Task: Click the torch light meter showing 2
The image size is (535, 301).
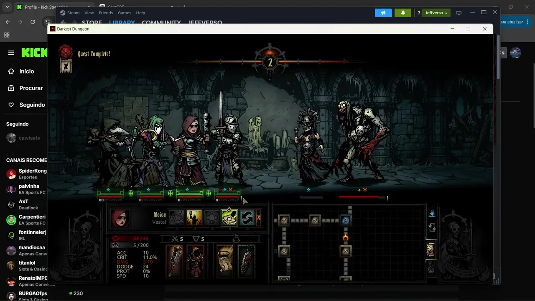Action: 270,63
